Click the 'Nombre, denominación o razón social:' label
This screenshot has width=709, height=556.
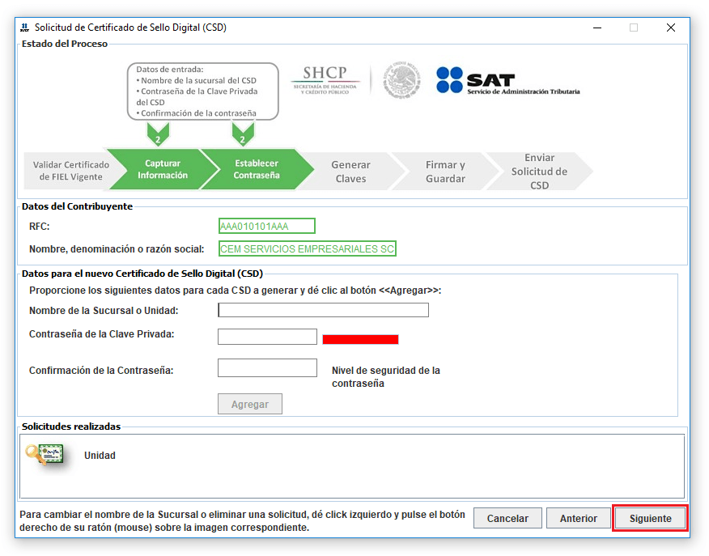[117, 249]
